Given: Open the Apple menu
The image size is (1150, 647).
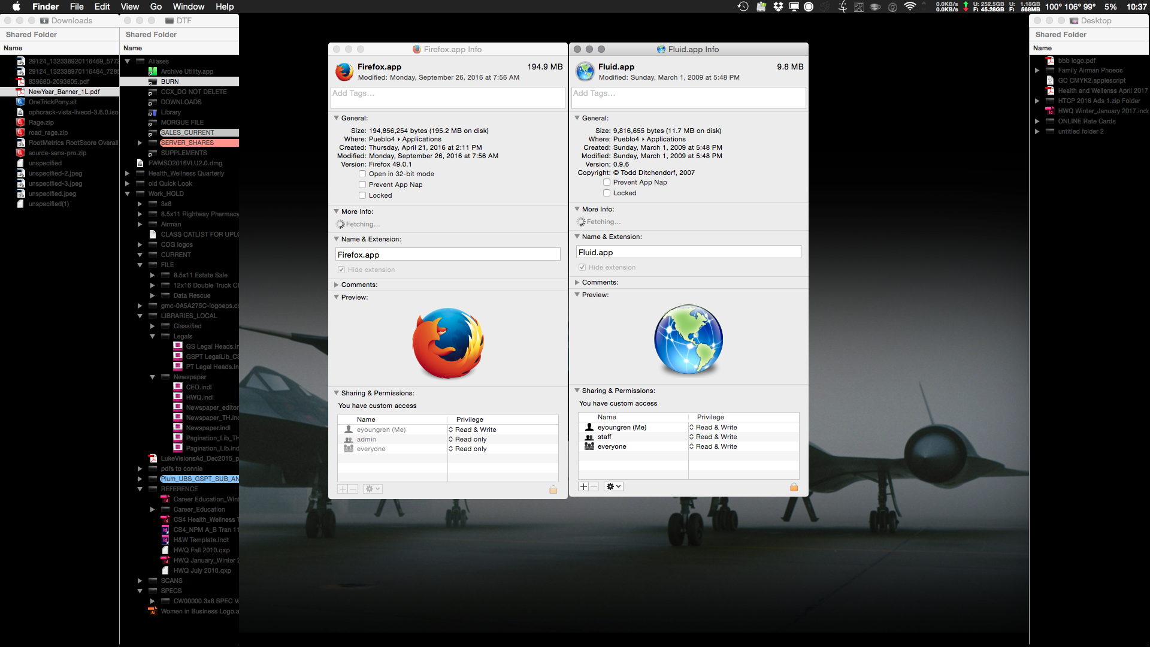Looking at the screenshot, I should 16,7.
